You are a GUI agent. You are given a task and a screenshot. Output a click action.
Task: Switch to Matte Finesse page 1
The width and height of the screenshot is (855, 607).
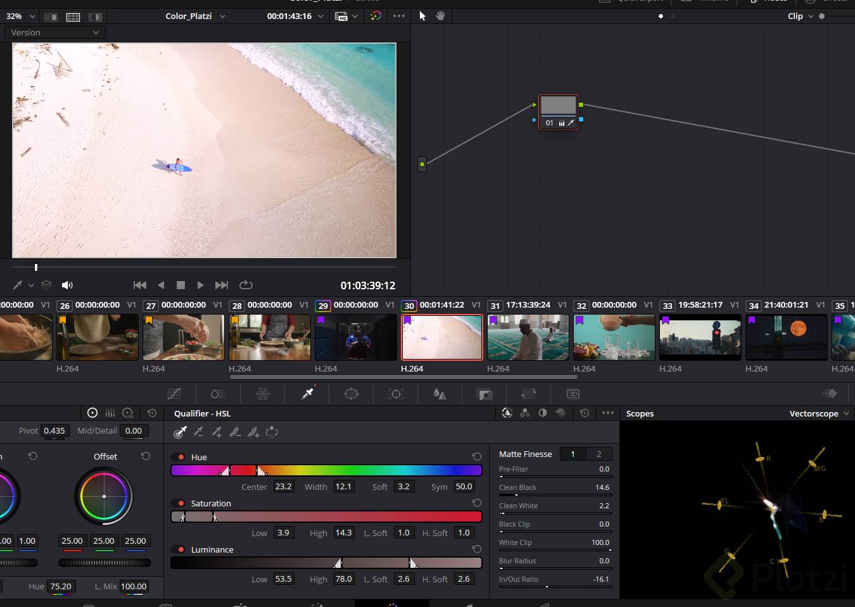(573, 454)
